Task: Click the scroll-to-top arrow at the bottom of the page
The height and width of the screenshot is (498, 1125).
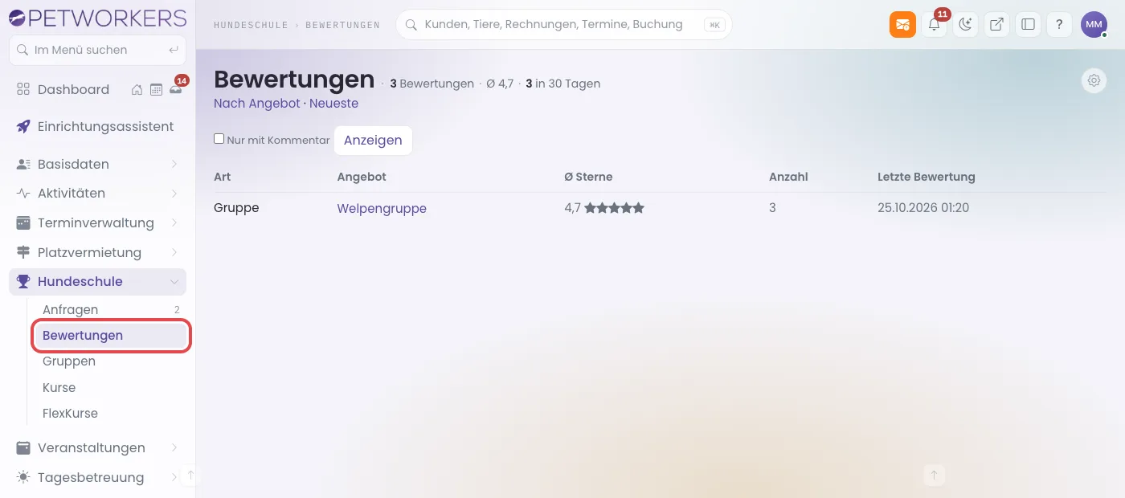Action: point(934,475)
